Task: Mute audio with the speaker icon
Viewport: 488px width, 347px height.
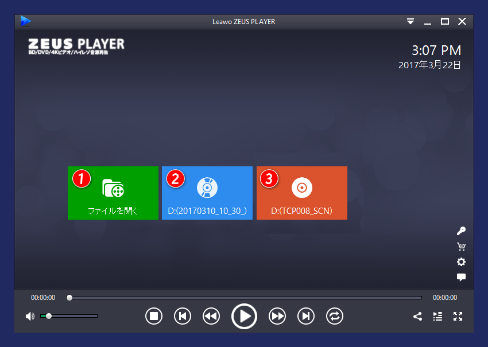Action: coord(30,316)
